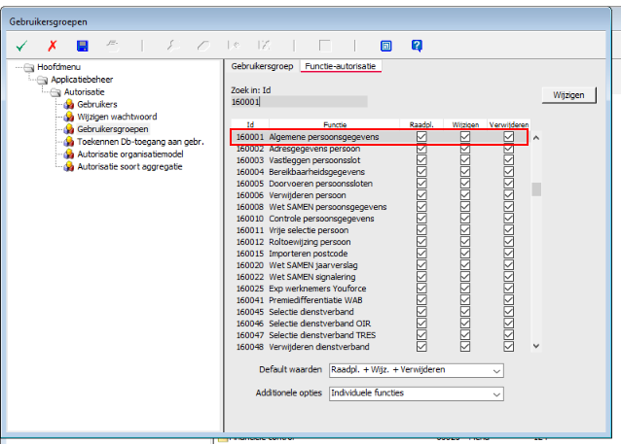Click the function list scrollbar thumb
621x444 pixels.
tap(536, 189)
